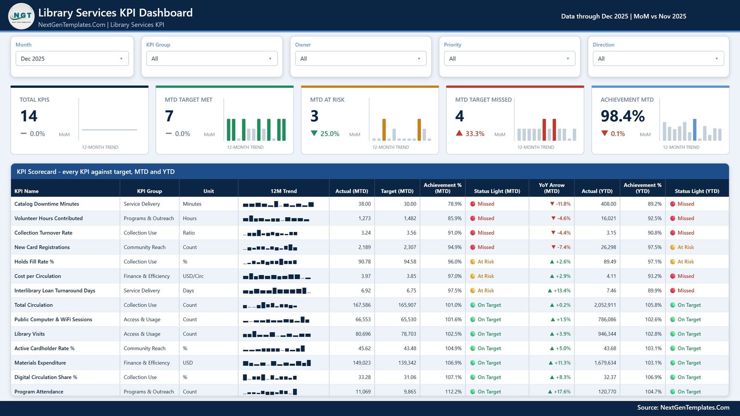Click the Active Cardholder Rate % KPI name
Viewport: 740px width, 416px height.
pyautogui.click(x=44, y=349)
